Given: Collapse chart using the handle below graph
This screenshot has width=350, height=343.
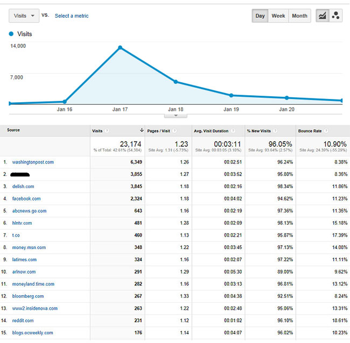Looking at the screenshot, I should 176,116.
